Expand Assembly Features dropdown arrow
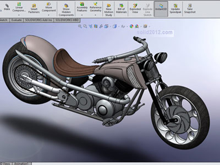The image size is (220, 165). tap(82, 15)
